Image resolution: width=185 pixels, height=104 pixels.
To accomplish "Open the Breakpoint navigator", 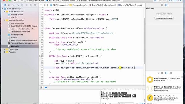I will pyautogui.click(x=31, y=5).
